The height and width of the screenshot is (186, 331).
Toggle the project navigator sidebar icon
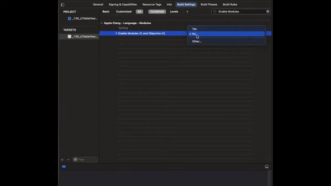(63, 5)
